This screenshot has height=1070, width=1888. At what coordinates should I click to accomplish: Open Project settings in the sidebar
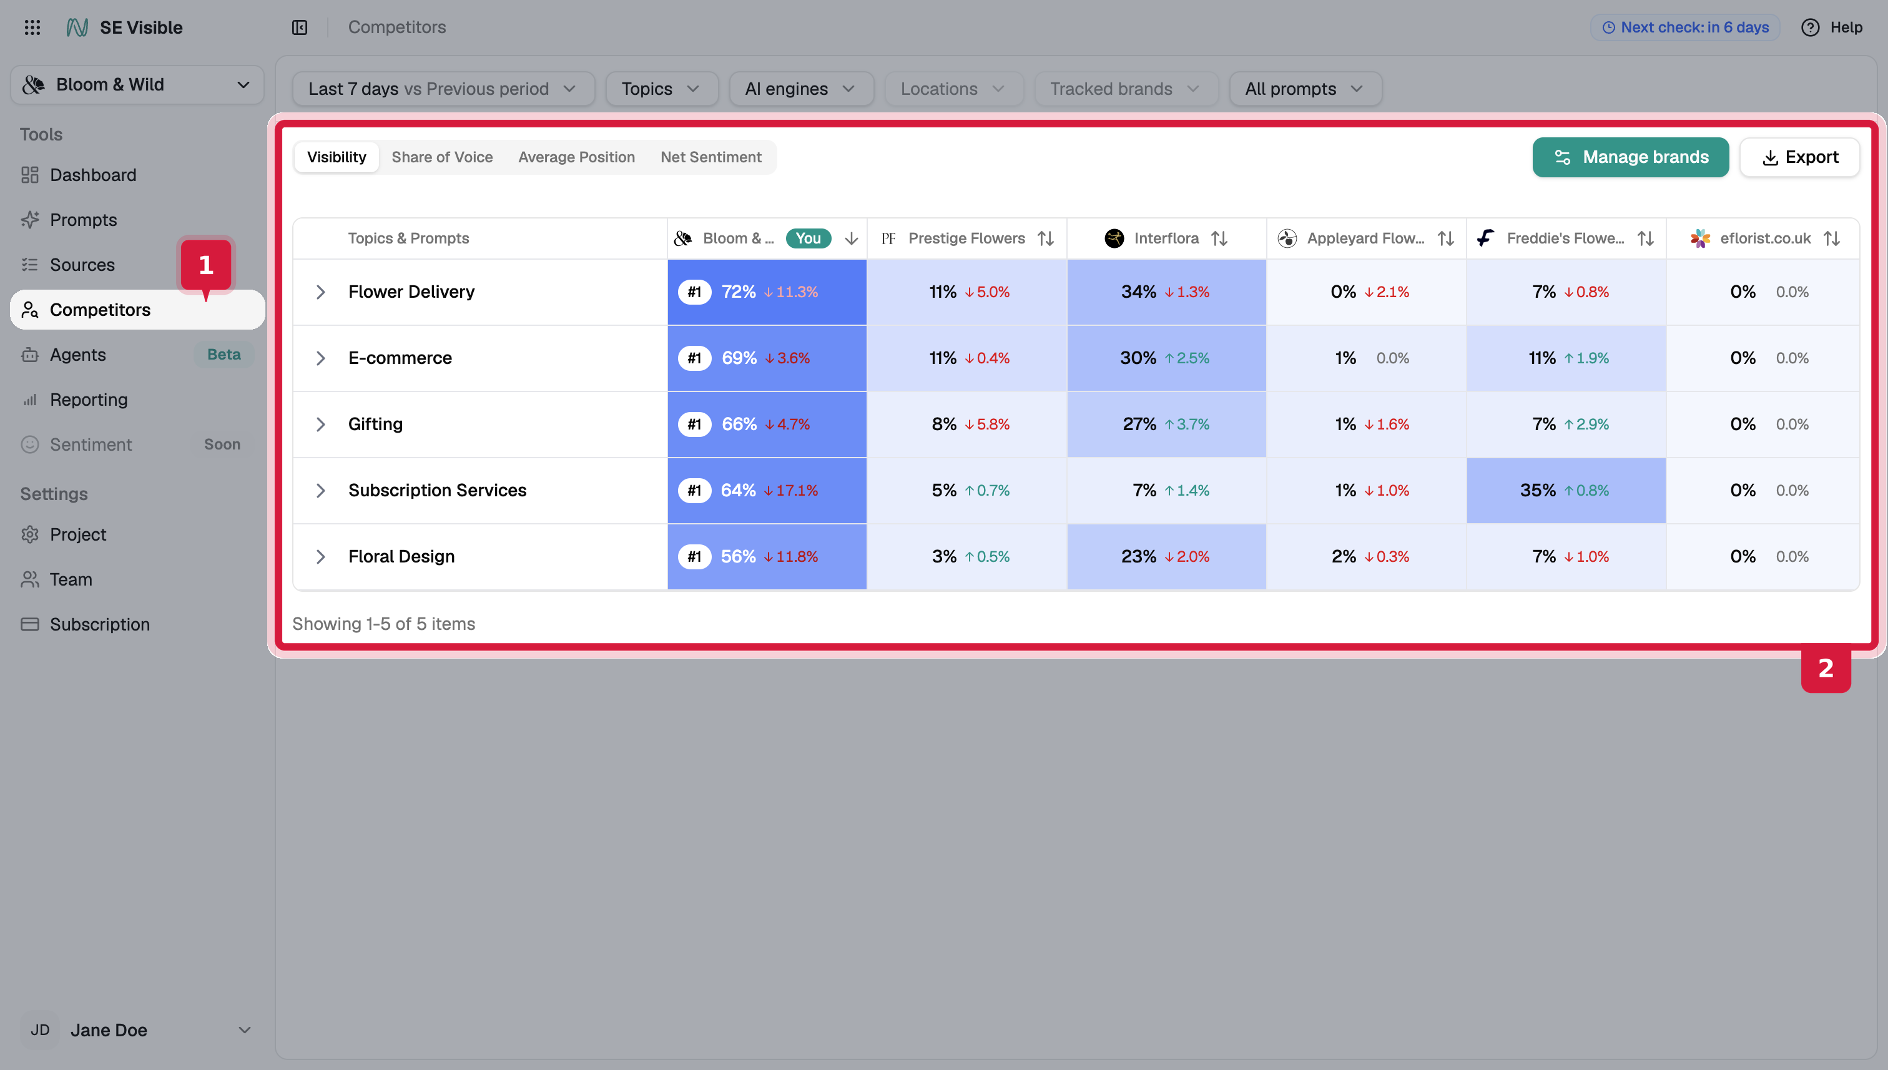[x=137, y=534]
